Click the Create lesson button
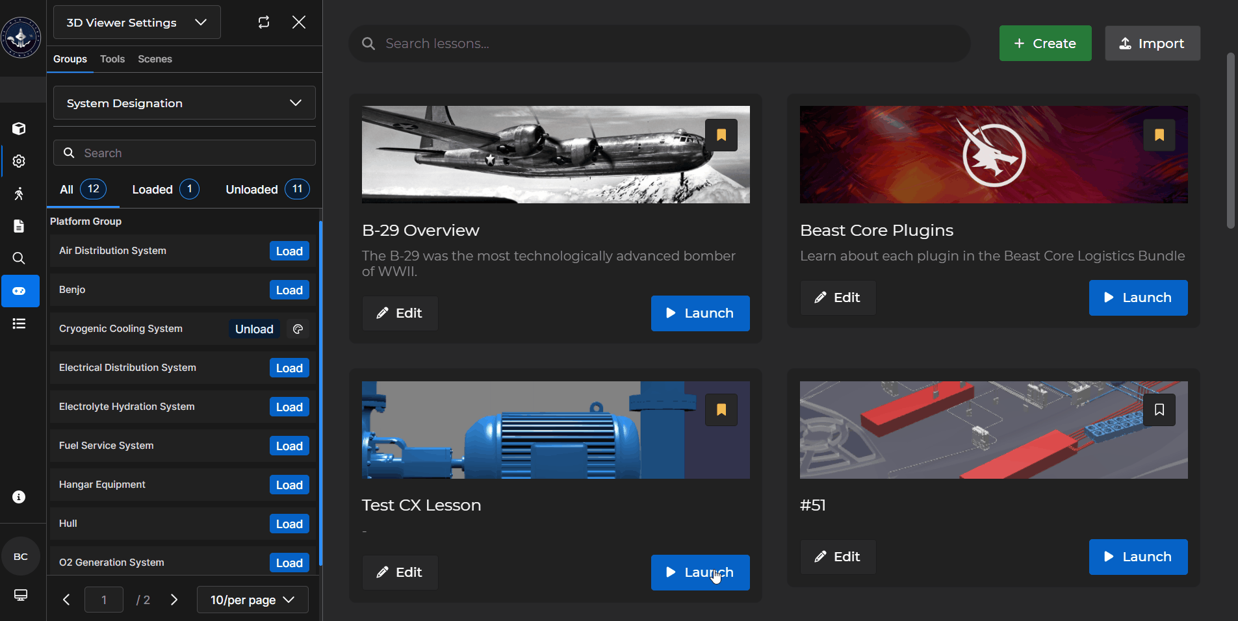Screen dimensions: 1238x621 (1045, 44)
